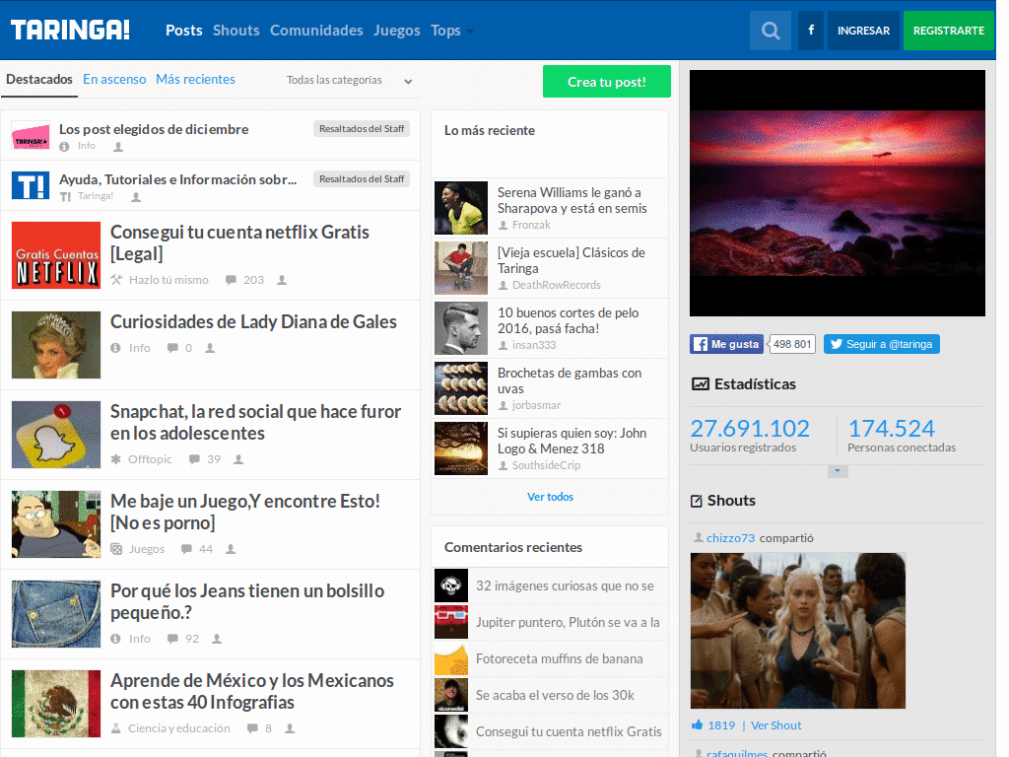
Task: Click comment icon with 39 on Snapchat post
Action: [194, 459]
